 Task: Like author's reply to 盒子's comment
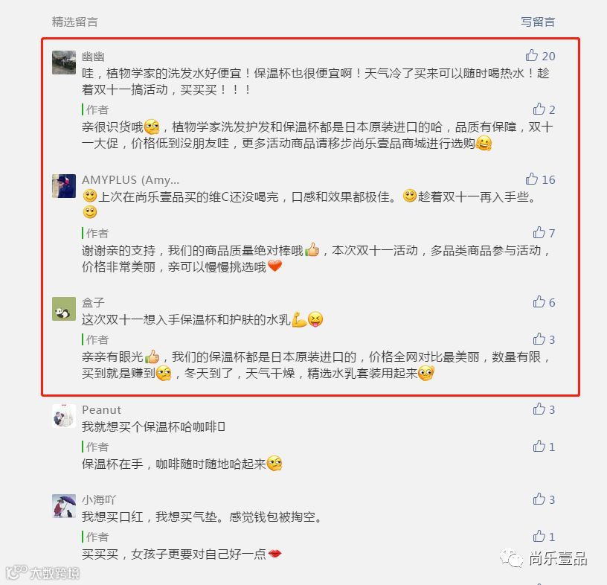pyautogui.click(x=539, y=339)
